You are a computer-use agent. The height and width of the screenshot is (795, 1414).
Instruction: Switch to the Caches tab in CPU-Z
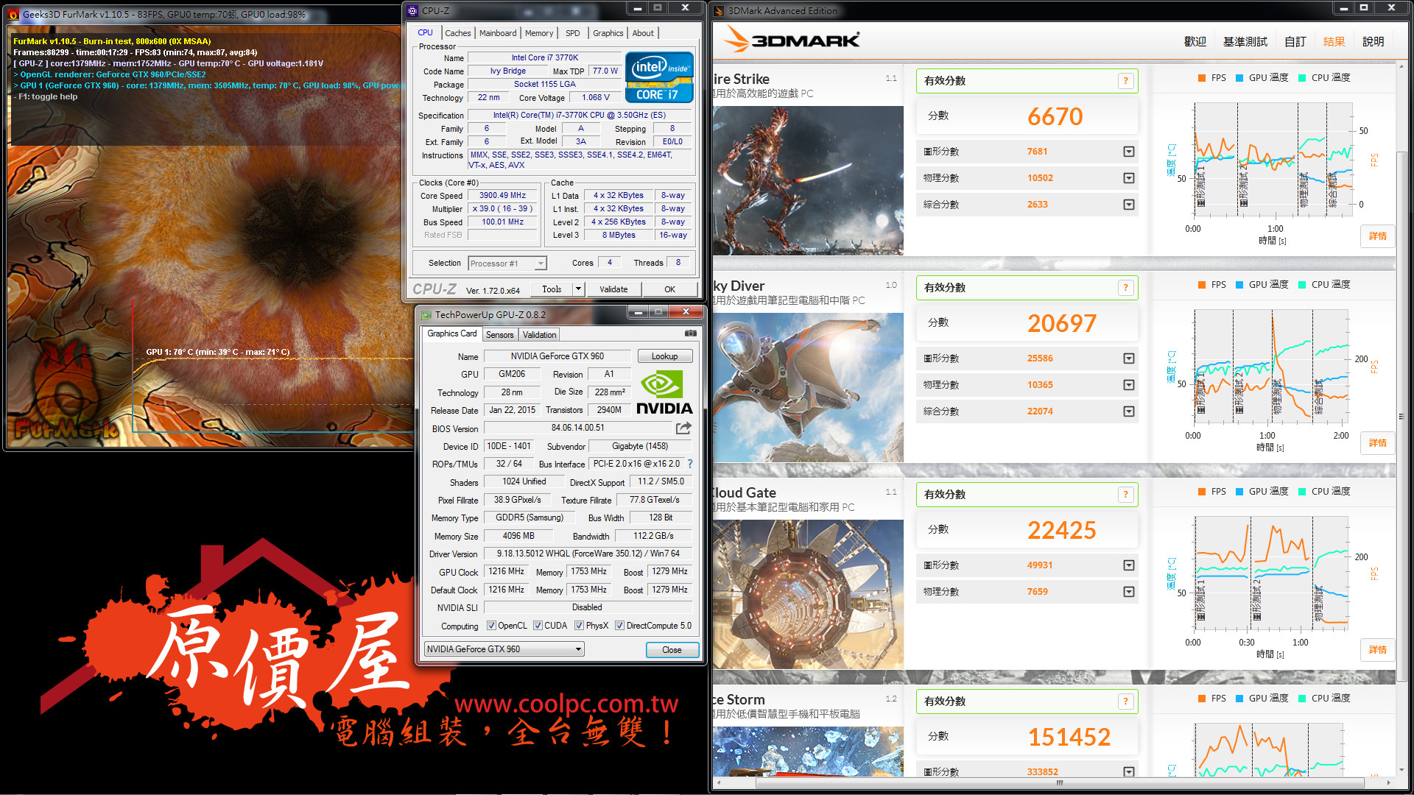[x=457, y=33]
